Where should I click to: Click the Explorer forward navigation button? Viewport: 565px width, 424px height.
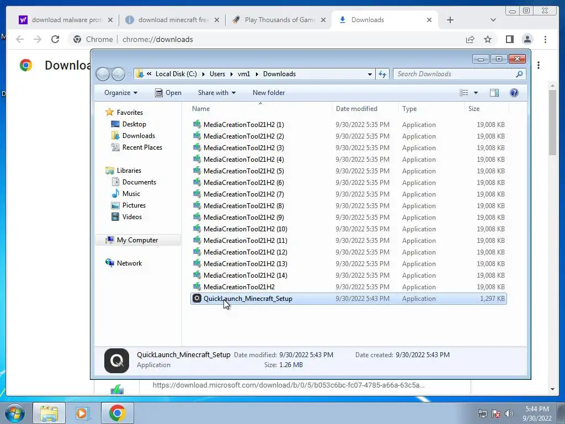118,74
